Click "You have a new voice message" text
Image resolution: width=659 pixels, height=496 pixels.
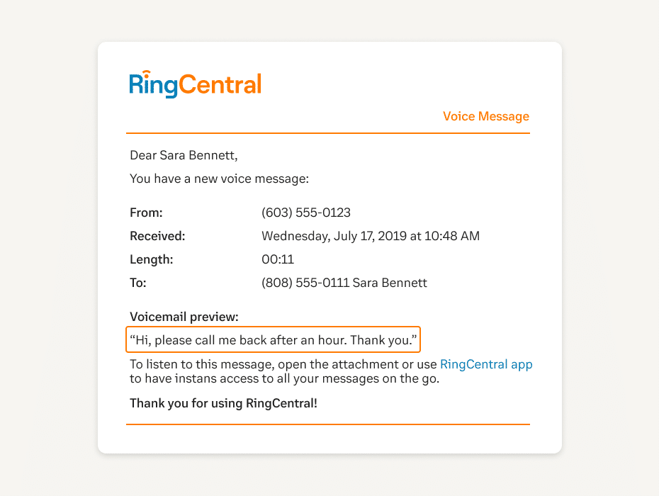[x=219, y=179]
